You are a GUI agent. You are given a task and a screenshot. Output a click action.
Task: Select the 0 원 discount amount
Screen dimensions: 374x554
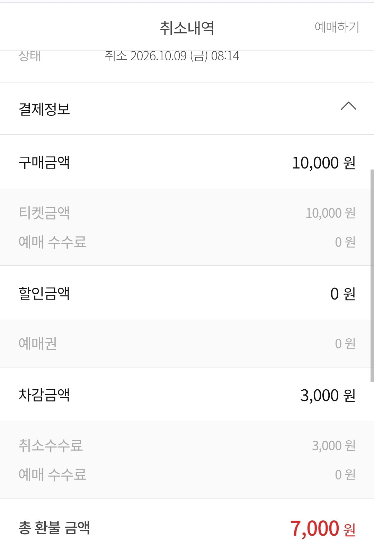point(343,294)
